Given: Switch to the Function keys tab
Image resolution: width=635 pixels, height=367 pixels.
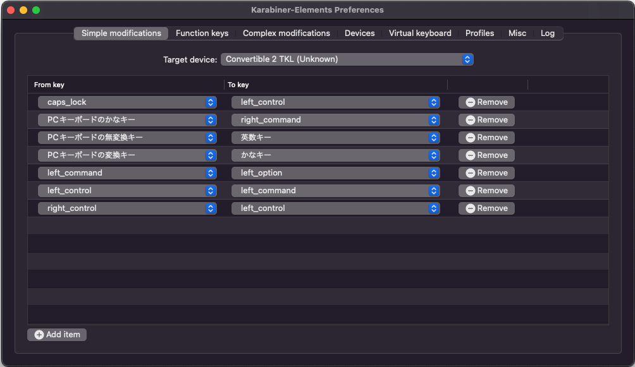Looking at the screenshot, I should (x=202, y=33).
